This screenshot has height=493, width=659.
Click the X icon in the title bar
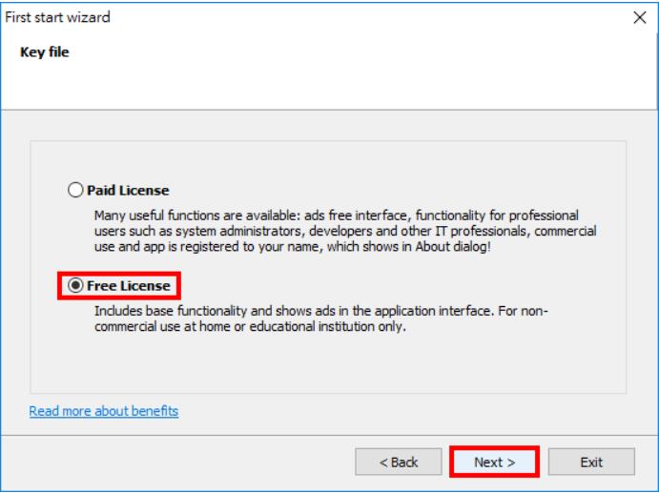pyautogui.click(x=640, y=17)
